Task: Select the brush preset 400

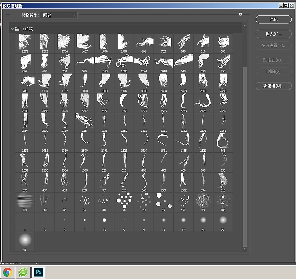Action: point(183,163)
